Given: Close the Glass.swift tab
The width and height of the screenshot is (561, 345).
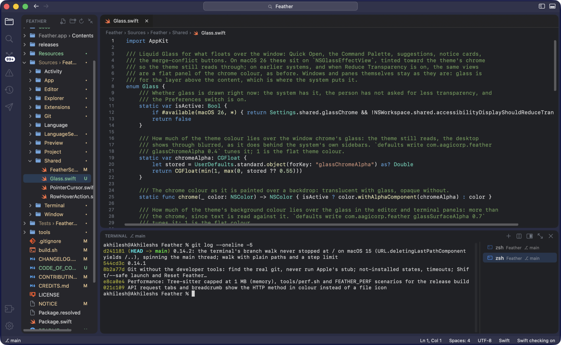Looking at the screenshot, I should click(x=146, y=21).
